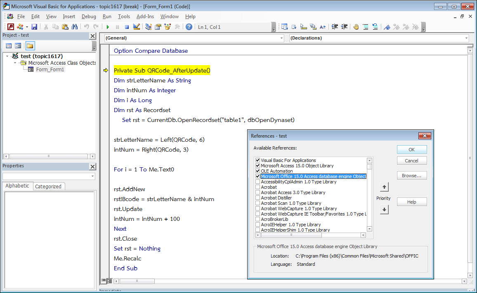Click View Object icon in Project panel
Screen dimensions: 477x293
[x=18, y=46]
